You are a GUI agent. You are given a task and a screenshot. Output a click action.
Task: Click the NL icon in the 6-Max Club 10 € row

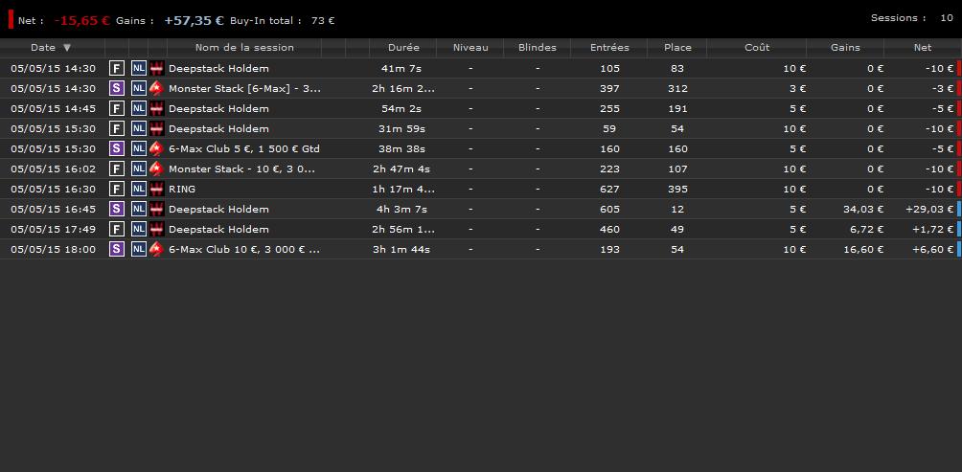pyautogui.click(x=139, y=249)
